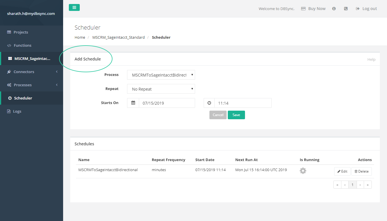Screen dimensions: 387x221
Task: Open Functions in the sidebar
Action: (x=22, y=45)
